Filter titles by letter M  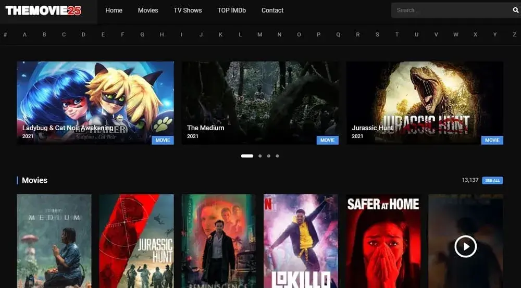260,34
